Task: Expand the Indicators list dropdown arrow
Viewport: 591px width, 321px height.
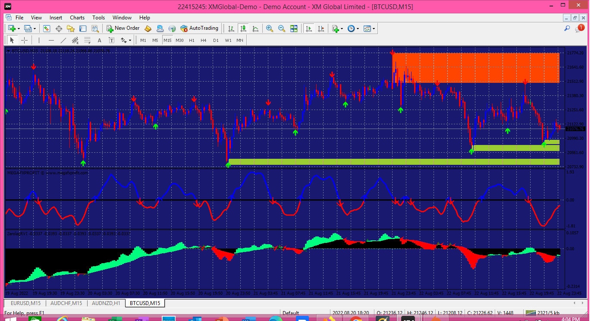Action: tap(342, 28)
